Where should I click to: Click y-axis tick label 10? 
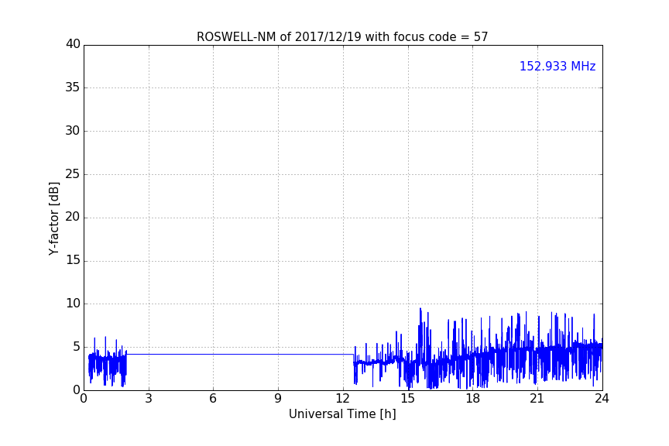[73, 304]
